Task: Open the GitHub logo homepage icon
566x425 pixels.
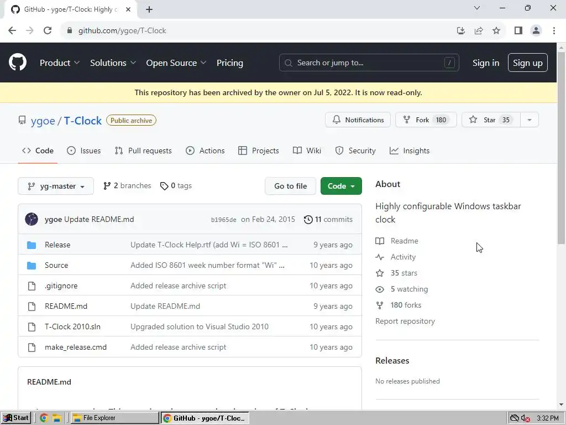Action: point(18,62)
